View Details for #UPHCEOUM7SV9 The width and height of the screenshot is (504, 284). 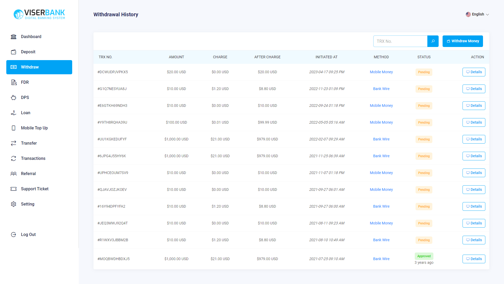click(x=474, y=173)
